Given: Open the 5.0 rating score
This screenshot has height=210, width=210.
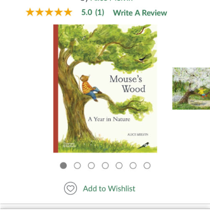Looking at the screenshot, I should (x=87, y=12).
